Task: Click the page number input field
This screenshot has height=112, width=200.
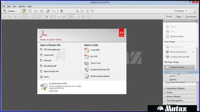Action: tap(25, 17)
